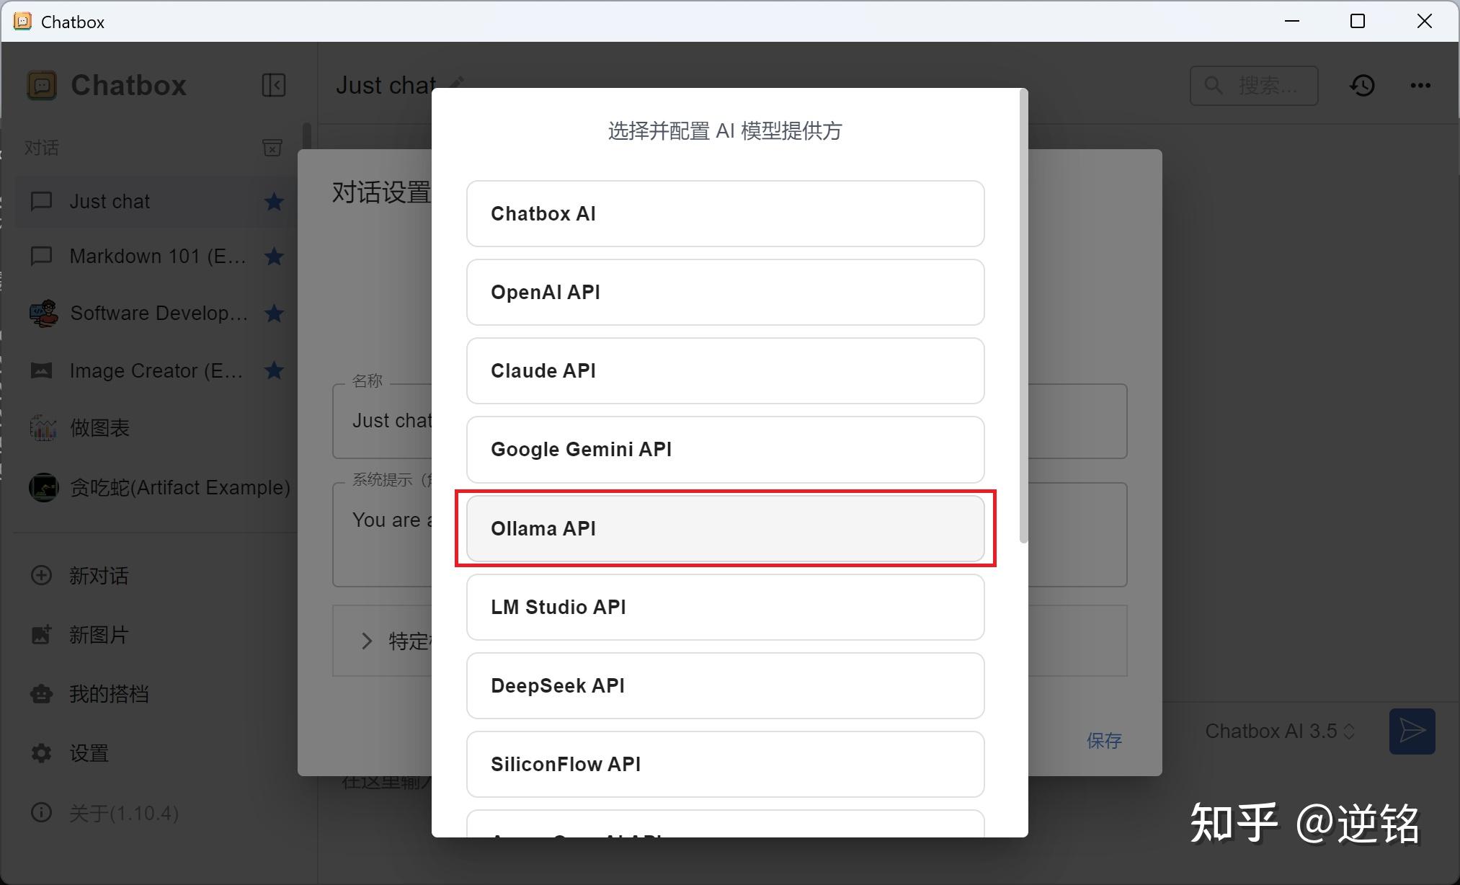Open Chatbox AI 3.5 model selector
Screen dimensions: 1460x885
pos(1279,731)
